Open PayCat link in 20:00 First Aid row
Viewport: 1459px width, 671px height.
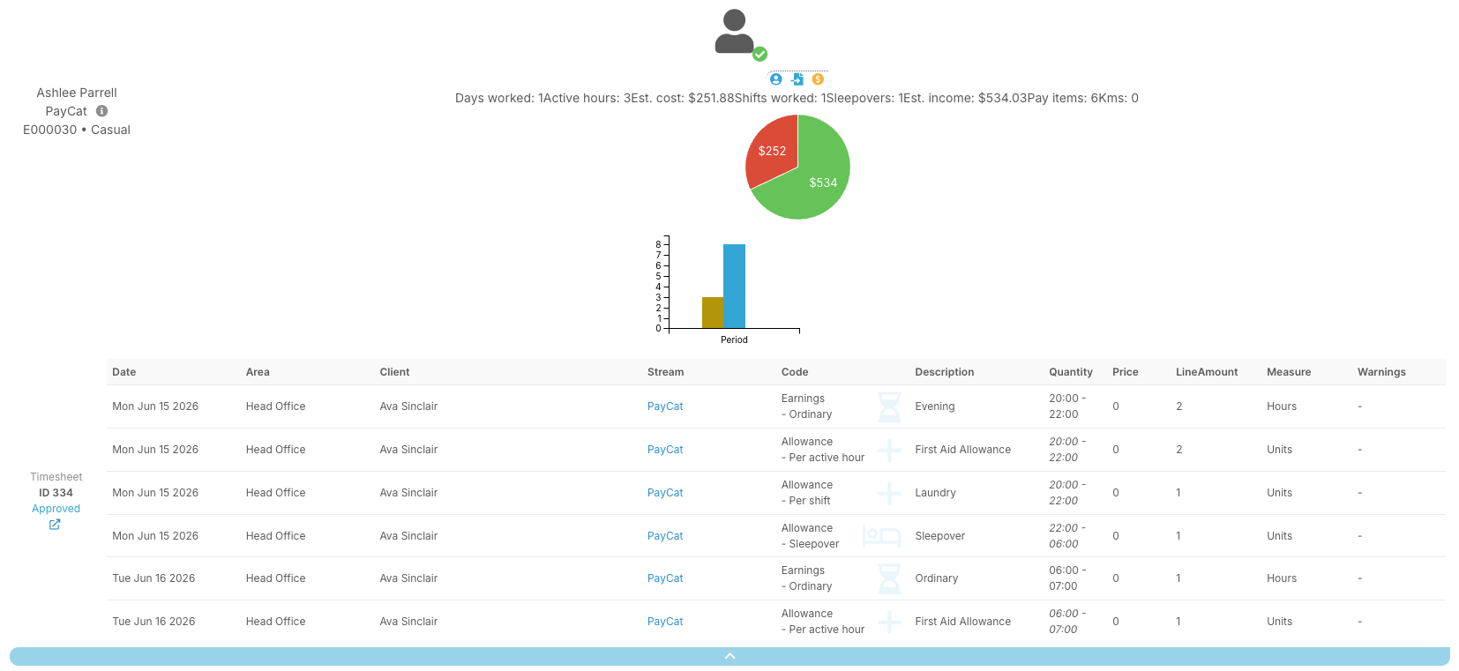click(x=665, y=450)
